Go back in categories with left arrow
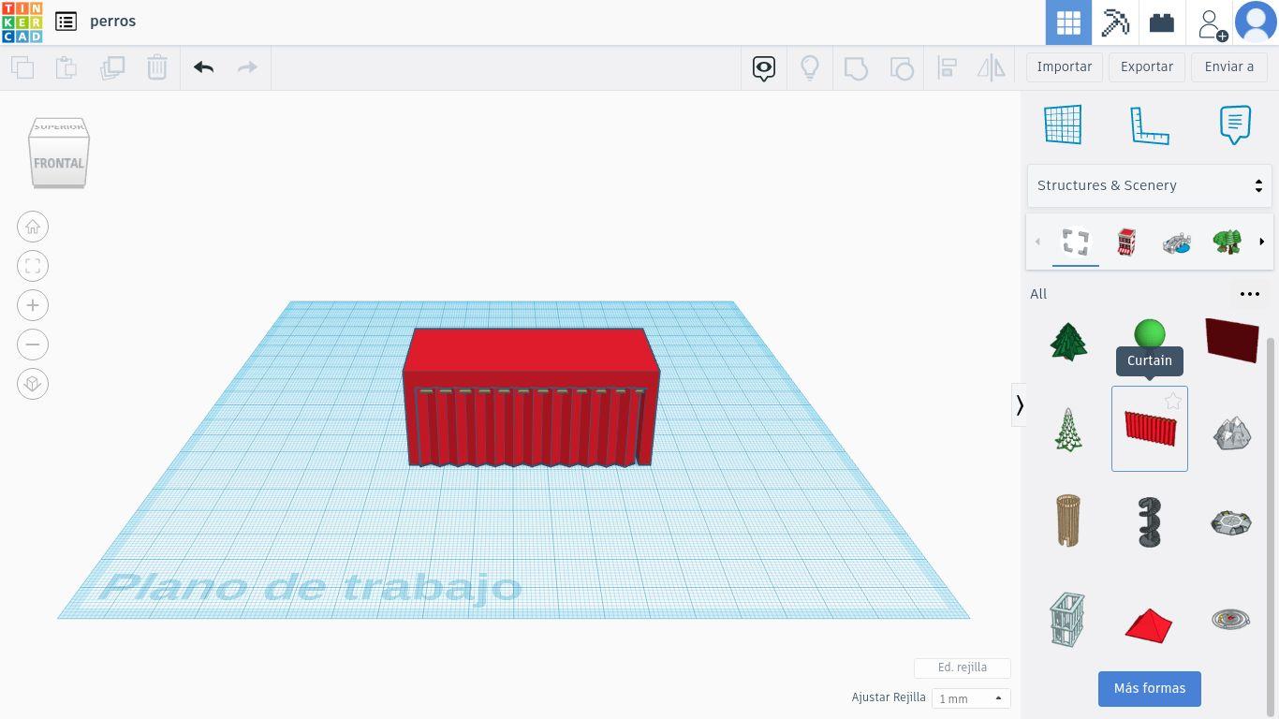1279x719 pixels. pyautogui.click(x=1037, y=242)
